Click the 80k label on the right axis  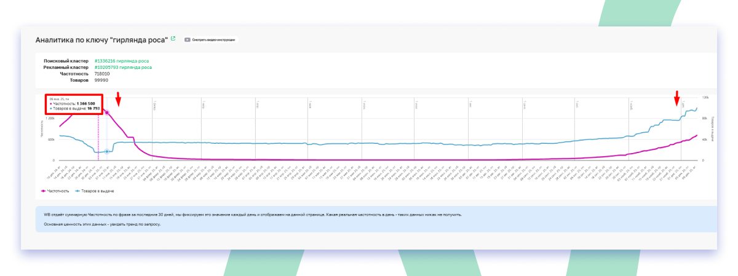coord(705,119)
